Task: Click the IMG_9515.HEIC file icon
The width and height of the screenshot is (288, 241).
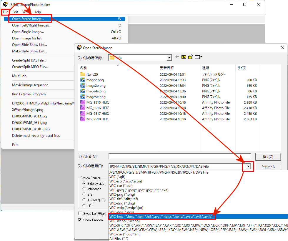Action: point(83,102)
